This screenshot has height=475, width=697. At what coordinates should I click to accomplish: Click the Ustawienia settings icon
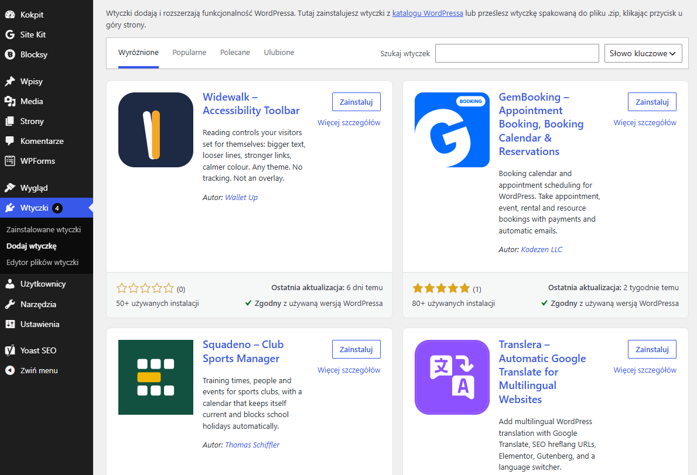[x=10, y=324]
